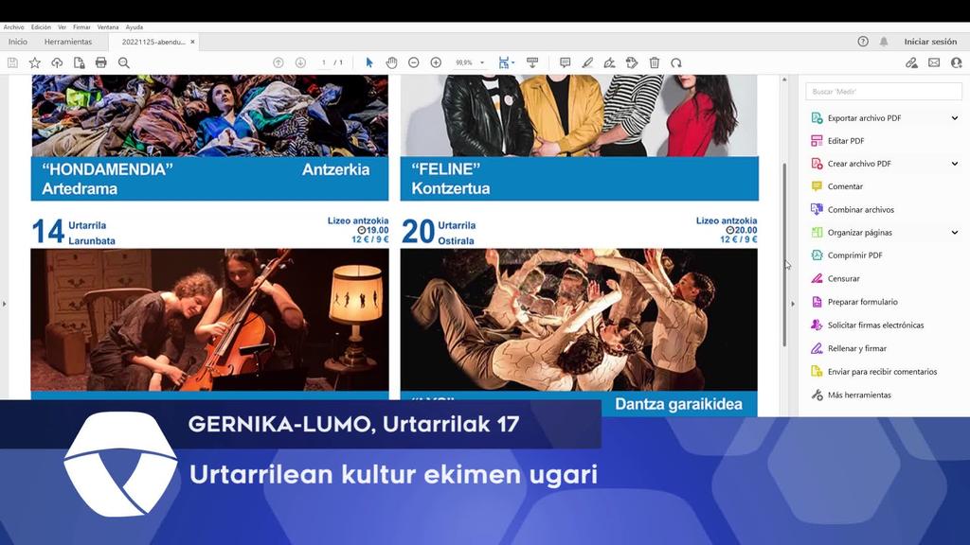Open the fit page options icon
The height and width of the screenshot is (545, 970).
[506, 62]
